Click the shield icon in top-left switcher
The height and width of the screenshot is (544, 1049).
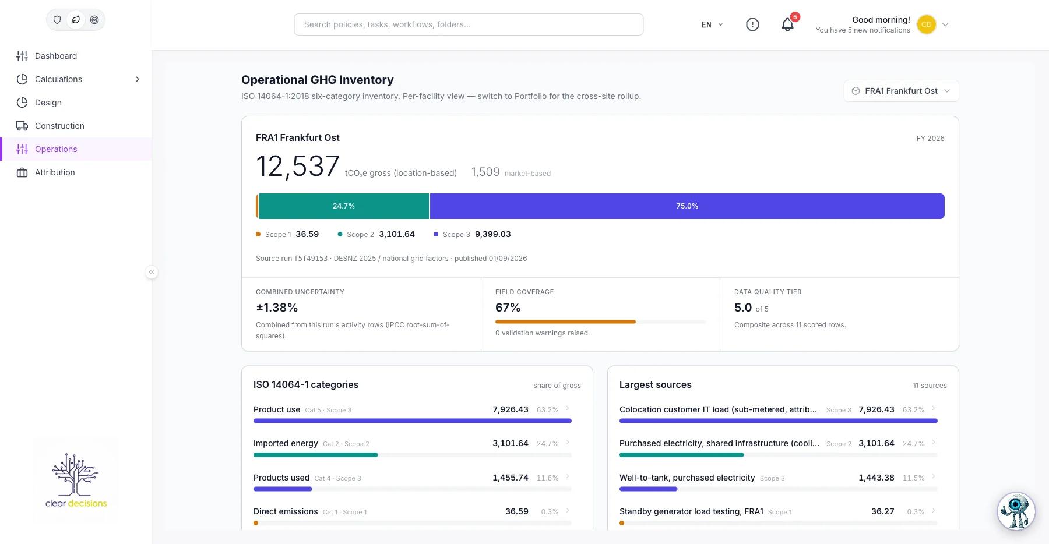point(57,20)
